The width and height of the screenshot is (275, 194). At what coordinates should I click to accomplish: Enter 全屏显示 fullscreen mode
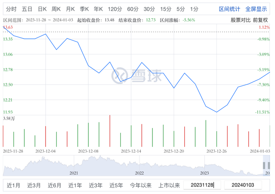pos(256,9)
